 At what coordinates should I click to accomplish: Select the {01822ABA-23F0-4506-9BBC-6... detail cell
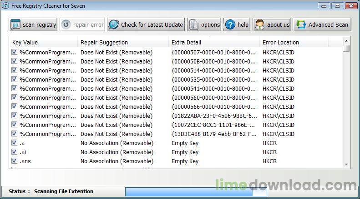coord(214,116)
